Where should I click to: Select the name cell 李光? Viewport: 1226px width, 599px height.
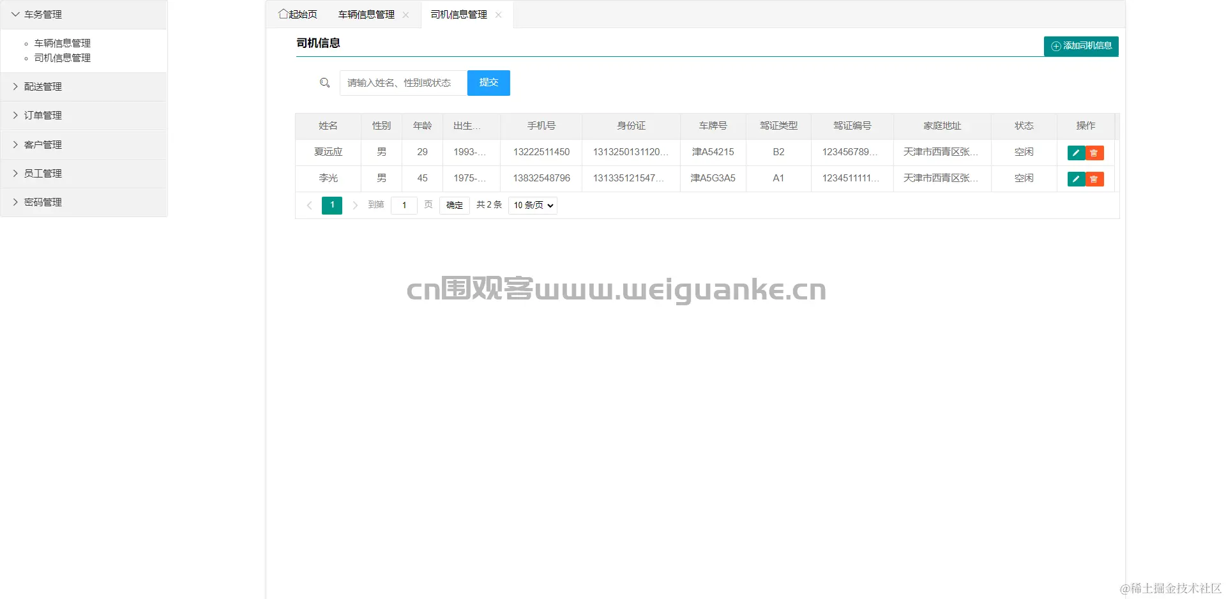pos(328,178)
